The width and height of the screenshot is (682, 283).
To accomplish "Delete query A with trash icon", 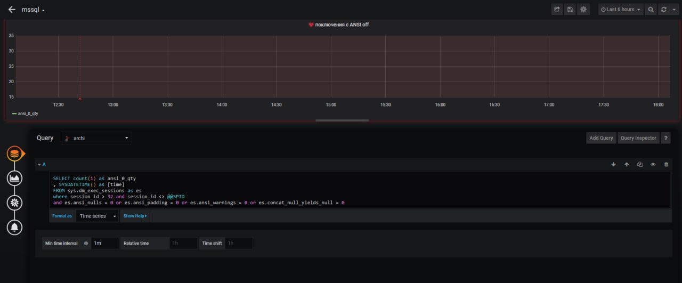I will (x=666, y=165).
